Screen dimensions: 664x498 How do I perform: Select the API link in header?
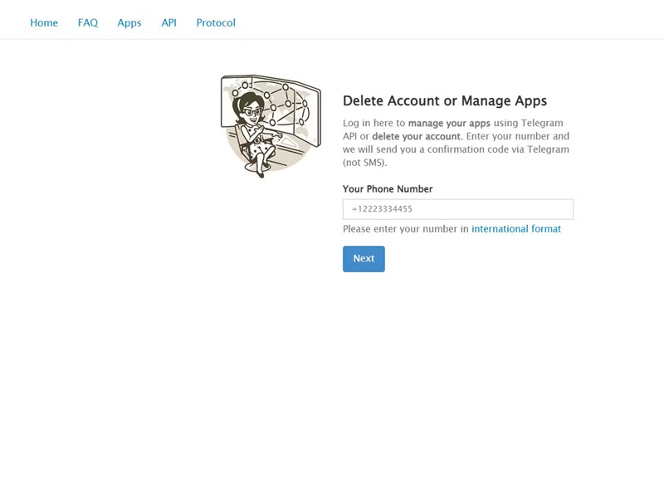(x=168, y=23)
